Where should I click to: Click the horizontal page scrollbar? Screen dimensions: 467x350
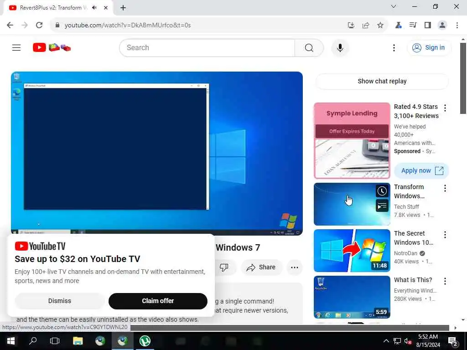tap(290, 328)
